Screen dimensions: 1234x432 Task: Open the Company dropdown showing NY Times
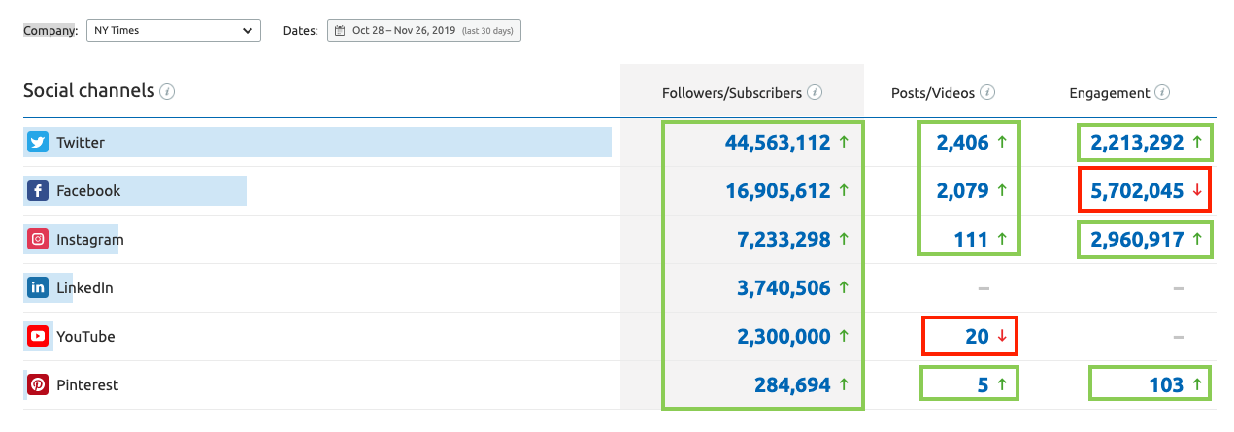click(174, 31)
